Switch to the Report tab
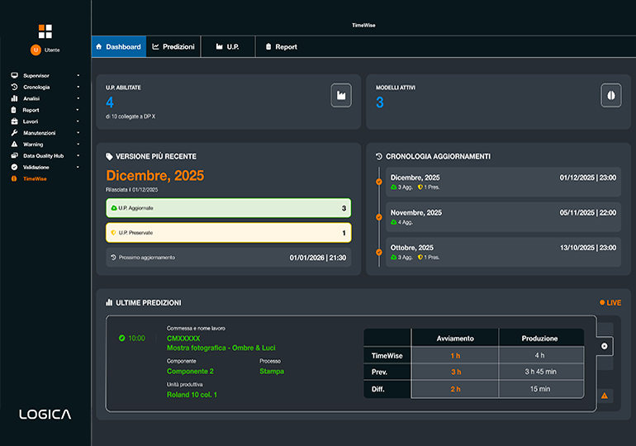Screen dimensions: 636x446 tap(282, 46)
